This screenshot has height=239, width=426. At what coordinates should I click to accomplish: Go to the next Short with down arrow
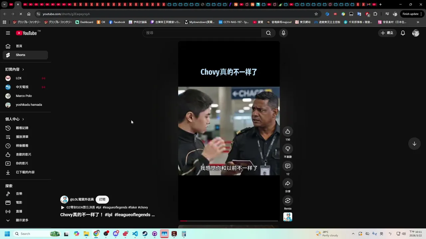(x=414, y=144)
